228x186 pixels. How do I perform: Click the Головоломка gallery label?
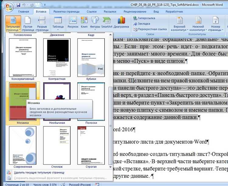point(23,35)
